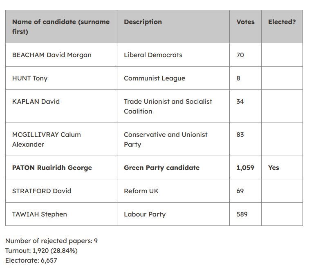
Task: Click the Electorate 6,657 text
Action: [x=31, y=261]
